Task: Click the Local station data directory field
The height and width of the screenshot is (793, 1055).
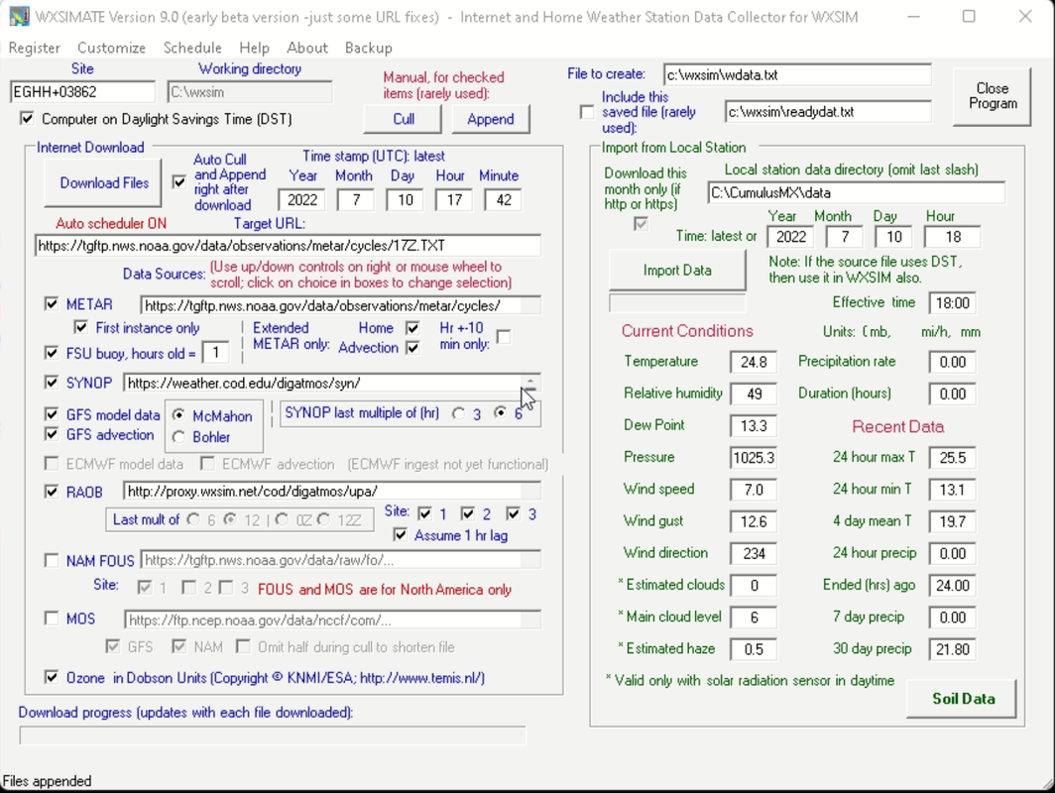Action: click(856, 193)
